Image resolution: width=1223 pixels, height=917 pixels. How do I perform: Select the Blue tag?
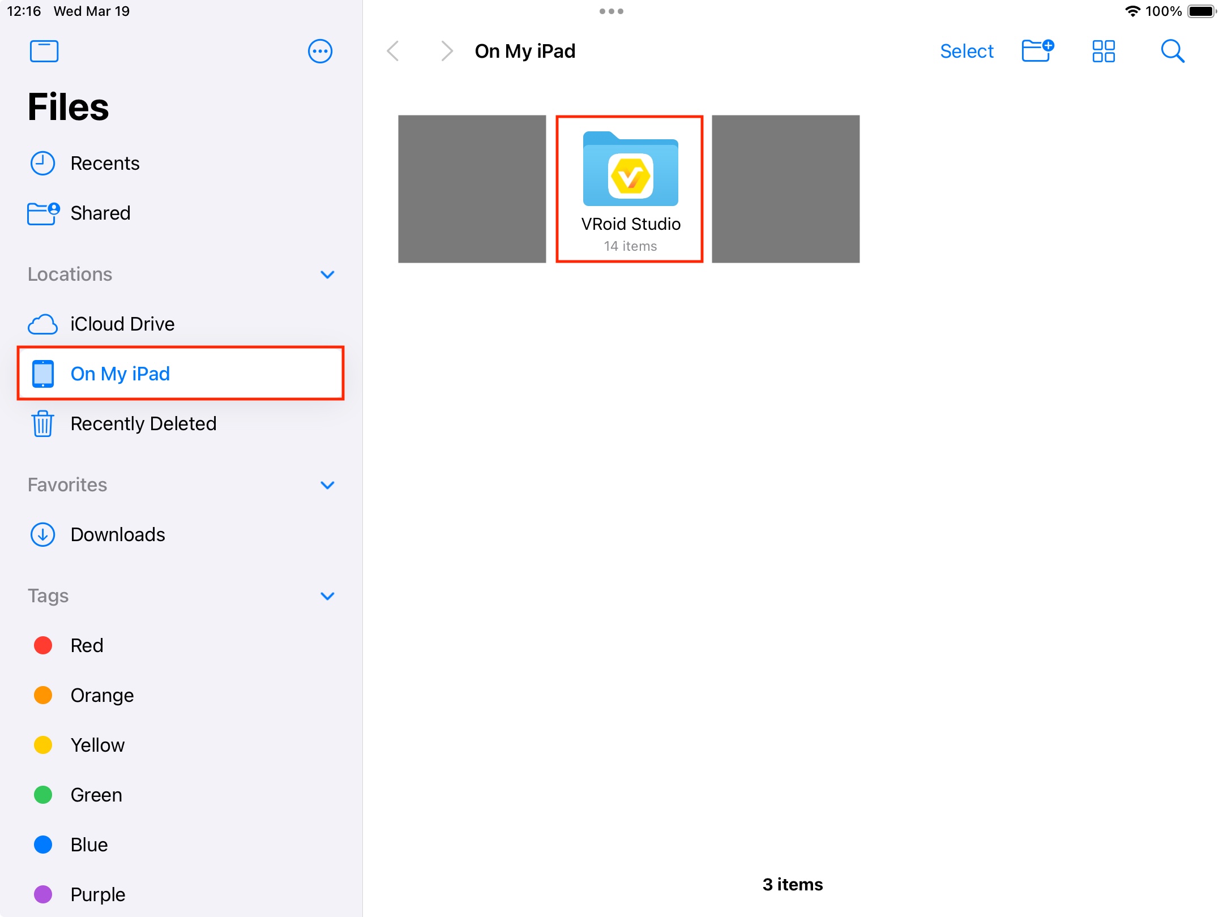(x=181, y=845)
